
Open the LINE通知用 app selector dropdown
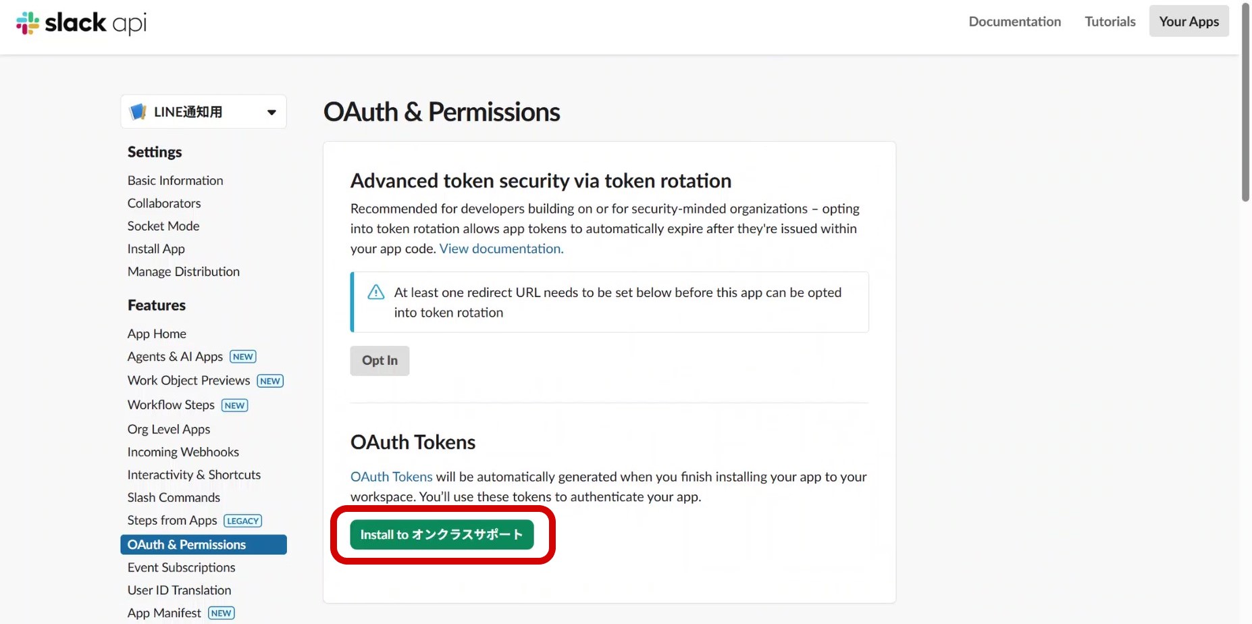[271, 112]
